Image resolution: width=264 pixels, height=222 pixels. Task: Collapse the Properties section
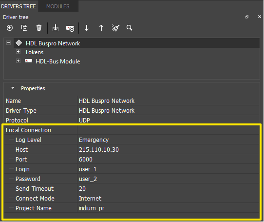tap(13, 88)
